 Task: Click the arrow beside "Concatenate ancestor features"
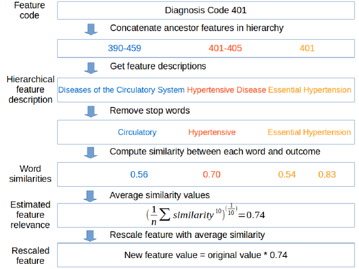[91, 28]
